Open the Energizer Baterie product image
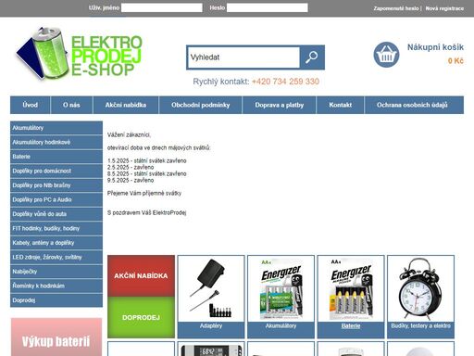The image size is (474, 356). 351,288
